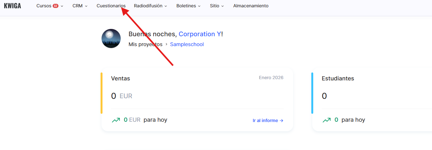Select Mis proyectos in the breadcrumb

pyautogui.click(x=145, y=44)
